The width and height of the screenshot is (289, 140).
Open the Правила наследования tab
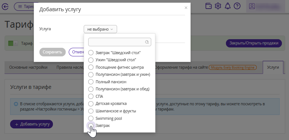pyautogui.click(x=70, y=67)
